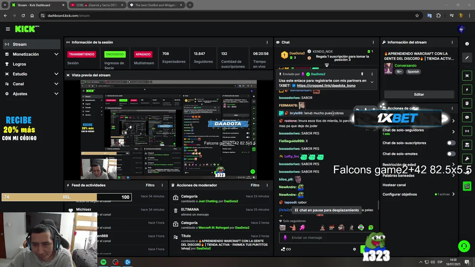Collapse the pinned message with its chevron
475x267 pixels.
(372, 82)
